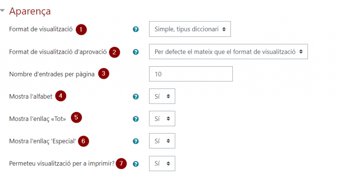The image size is (343, 176).
Task: Open Format de visualització d'aprovació dropdown
Action: (x=228, y=52)
